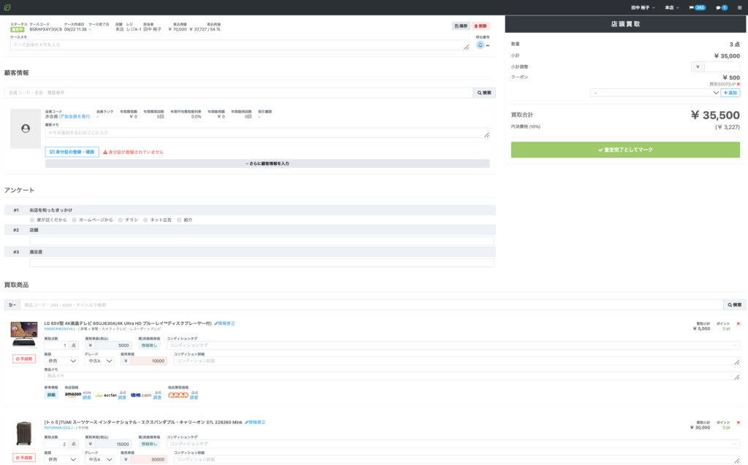Click the green leaf logo in the header
Image resolution: width=748 pixels, height=465 pixels.
(x=7, y=7)
